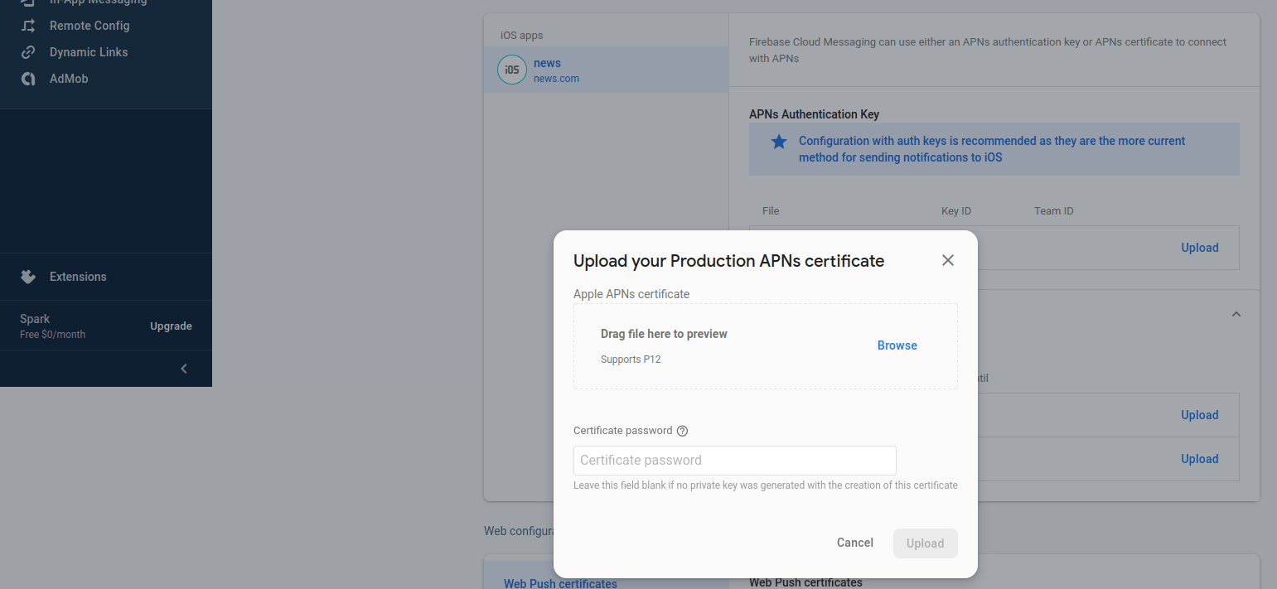The height and width of the screenshot is (589, 1277).
Task: Click the Spark Free $0/month plan label
Action: coord(53,326)
